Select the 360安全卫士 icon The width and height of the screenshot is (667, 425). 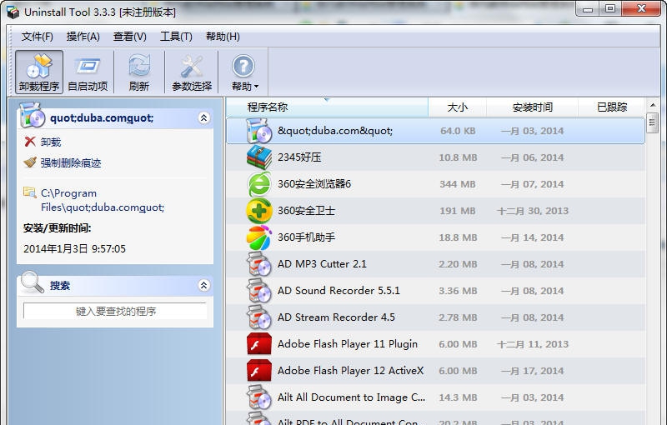(x=259, y=211)
